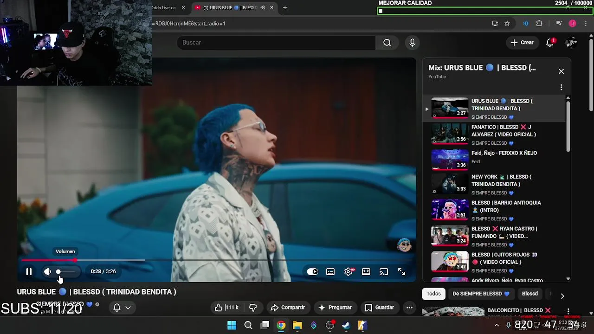The height and width of the screenshot is (334, 594).
Task: Open Windows taskbar search
Action: [248, 325]
